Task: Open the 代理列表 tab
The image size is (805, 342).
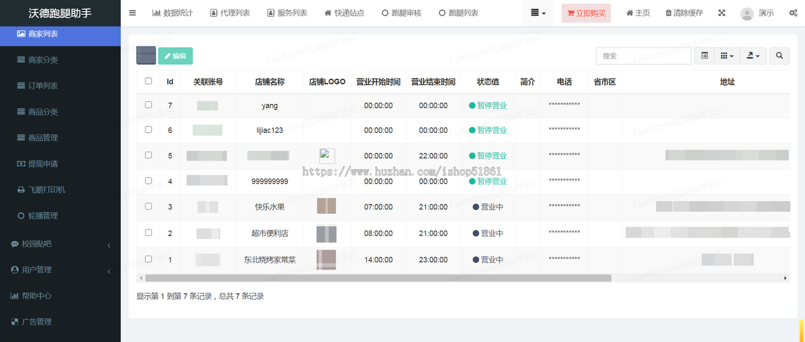Action: [229, 13]
